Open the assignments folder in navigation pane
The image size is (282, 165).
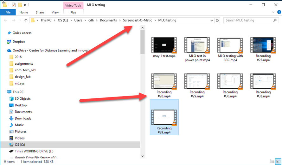(21, 64)
